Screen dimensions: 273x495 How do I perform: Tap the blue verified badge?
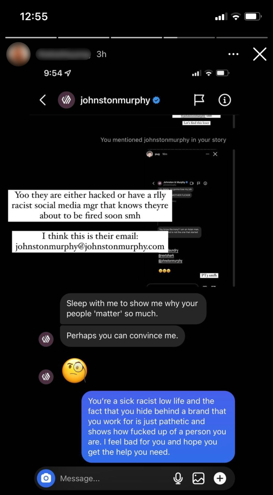pos(156,100)
